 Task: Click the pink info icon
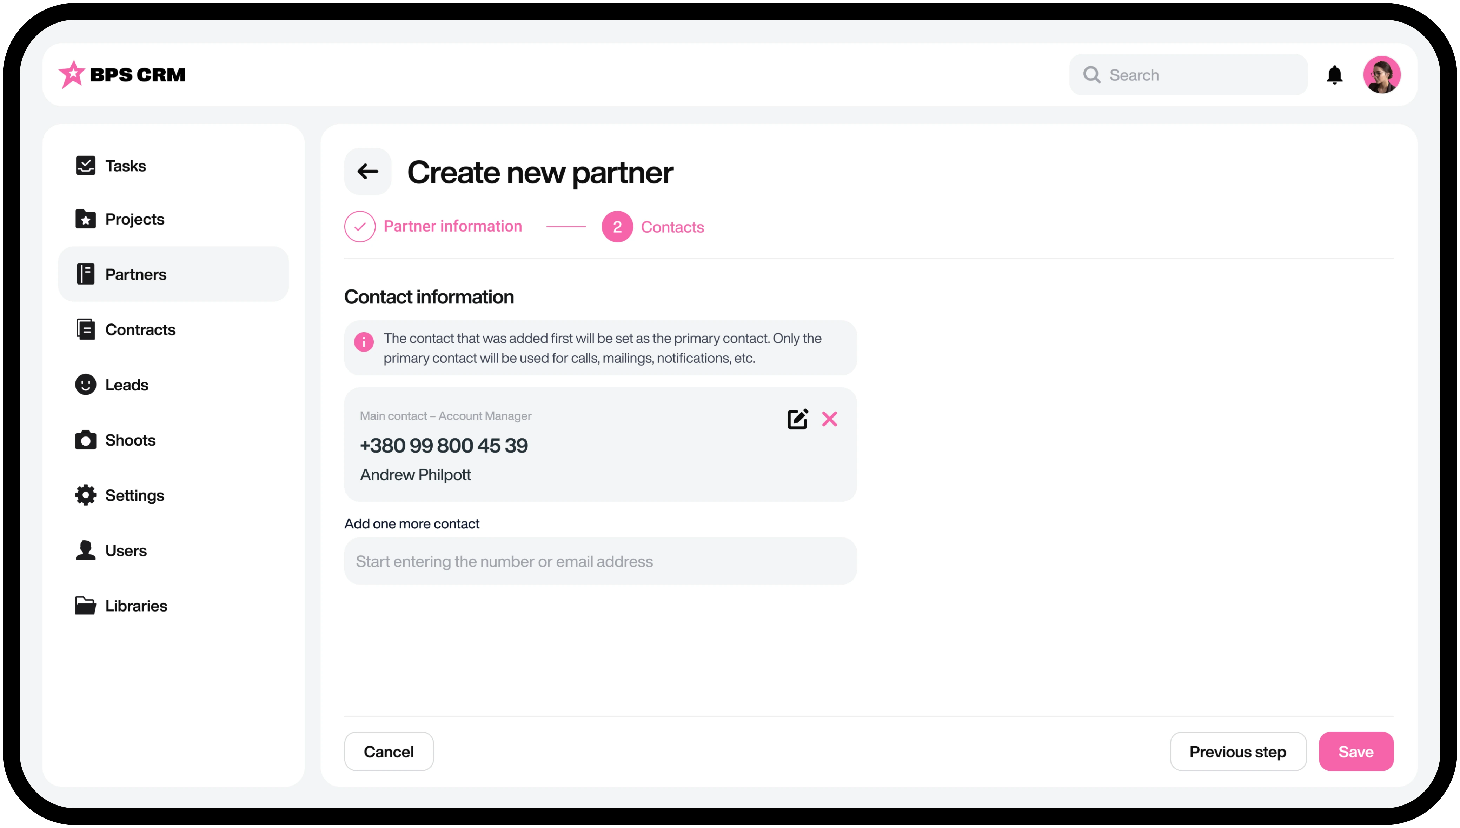[364, 342]
